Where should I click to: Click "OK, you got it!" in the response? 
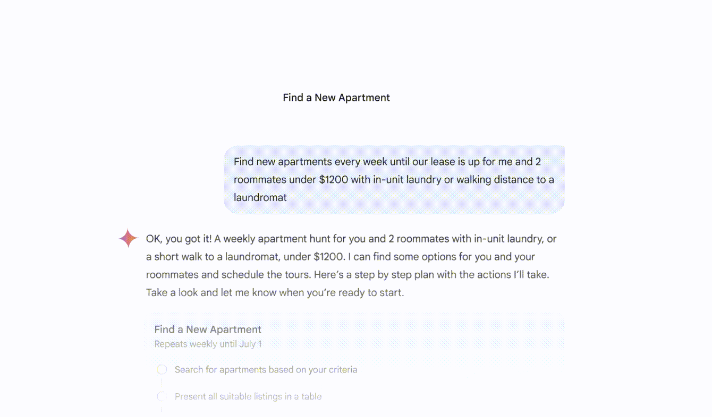[x=179, y=239]
